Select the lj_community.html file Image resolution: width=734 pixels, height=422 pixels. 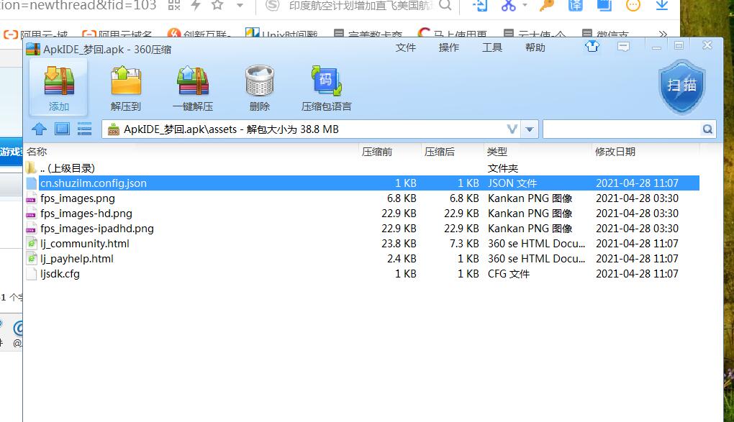click(85, 244)
